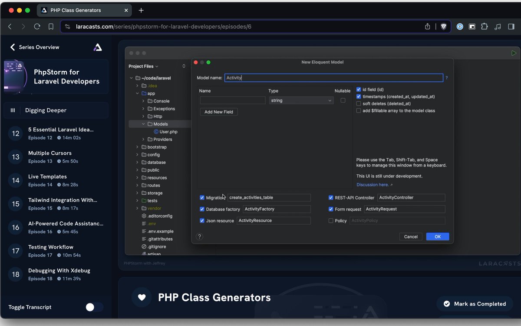521x326 pixels.
Task: Open the Discussion here link
Action: 374,185
